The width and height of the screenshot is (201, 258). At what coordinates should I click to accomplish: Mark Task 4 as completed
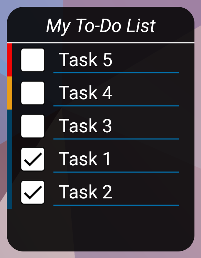33,93
